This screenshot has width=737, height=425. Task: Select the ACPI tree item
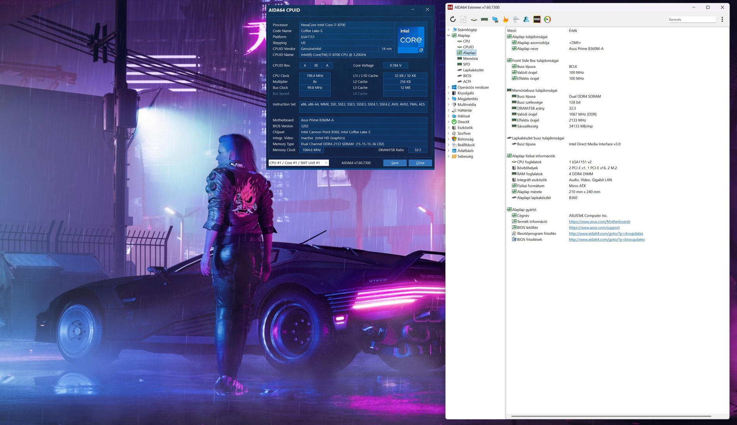(x=467, y=82)
